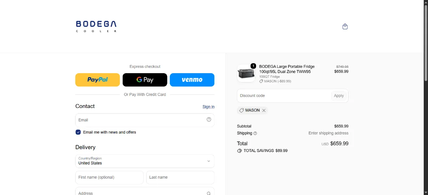Image resolution: width=428 pixels, height=195 pixels.
Task: Open the shopping bag cart icon
Action: click(x=345, y=27)
